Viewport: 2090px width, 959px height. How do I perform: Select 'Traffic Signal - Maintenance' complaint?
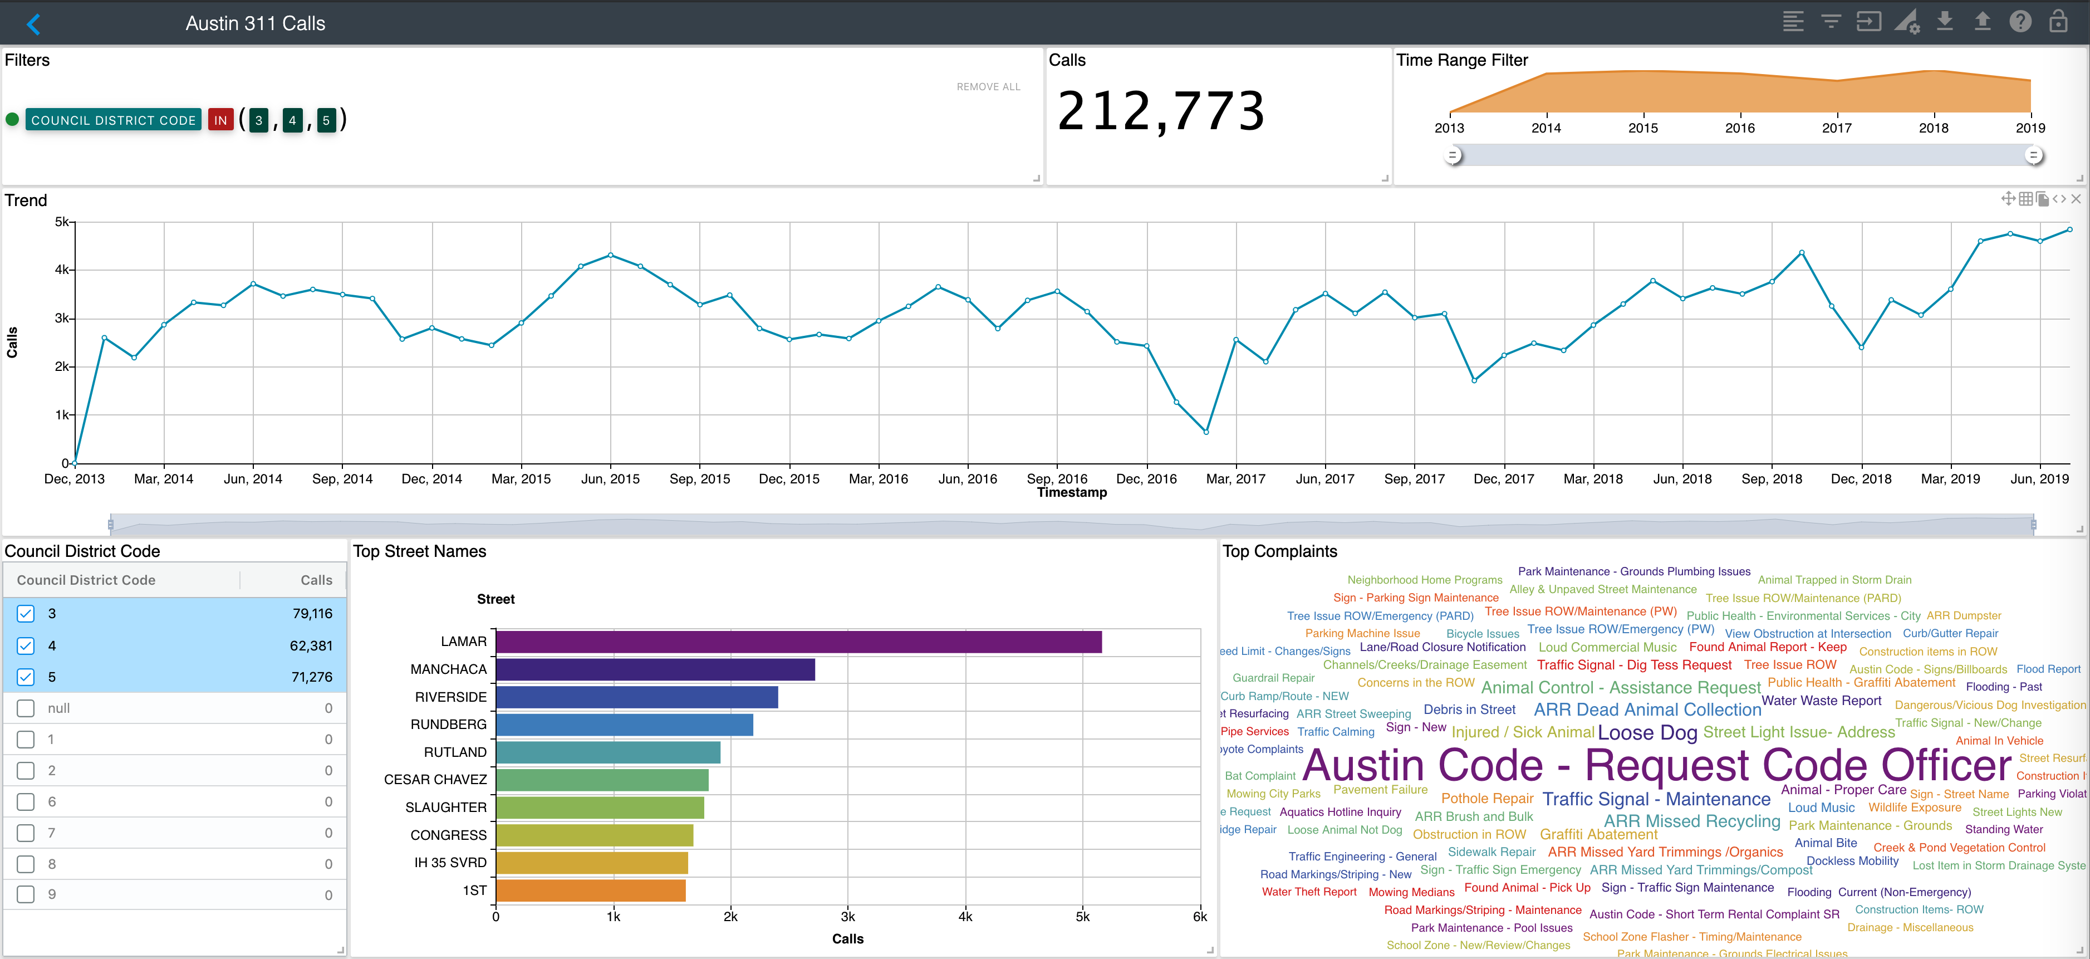coord(1656,799)
